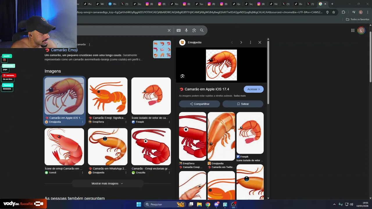Open EmojiTerra shrimp image thumbnail
The height and width of the screenshot is (209, 372).
[108, 96]
